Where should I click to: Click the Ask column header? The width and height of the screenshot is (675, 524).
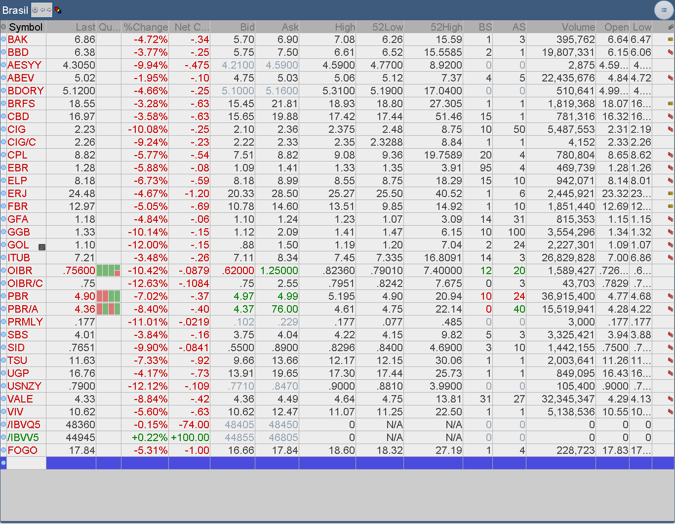277,27
